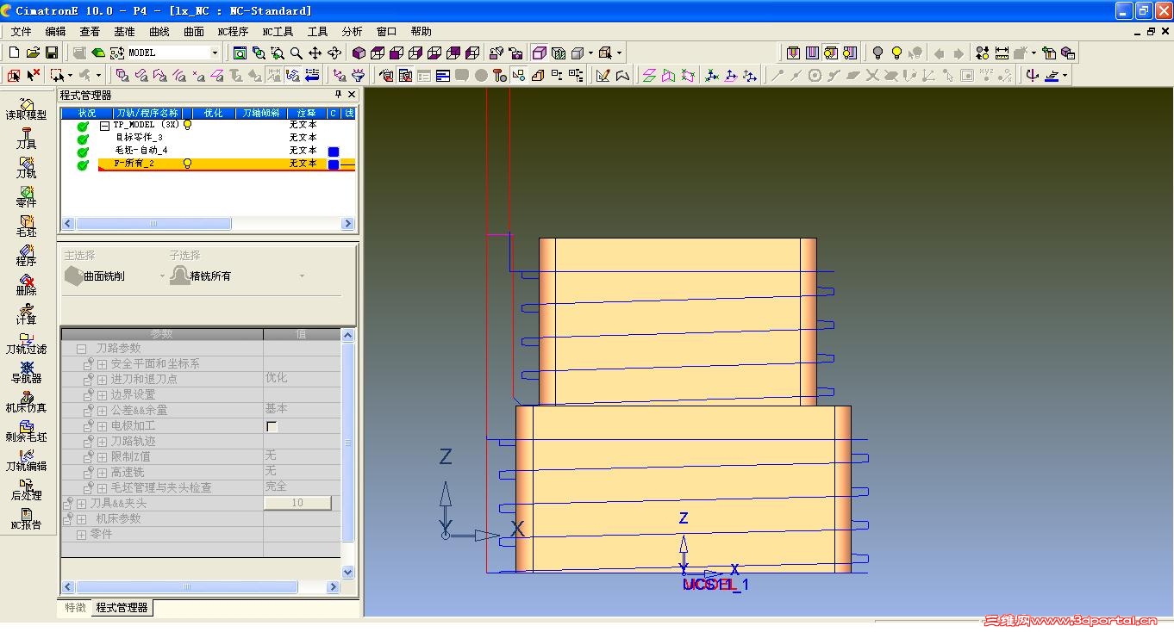Image resolution: width=1174 pixels, height=632 pixels.
Task: Click parameter table scroll-down arrow
Action: [x=348, y=572]
